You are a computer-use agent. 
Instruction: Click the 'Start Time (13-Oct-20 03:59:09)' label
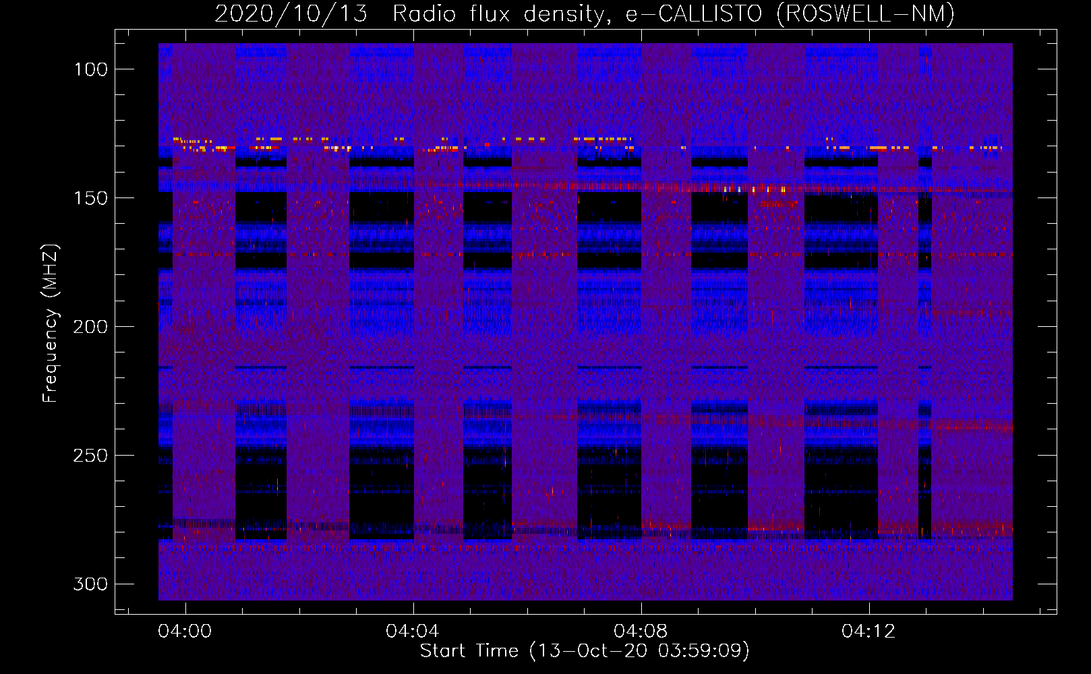click(585, 651)
